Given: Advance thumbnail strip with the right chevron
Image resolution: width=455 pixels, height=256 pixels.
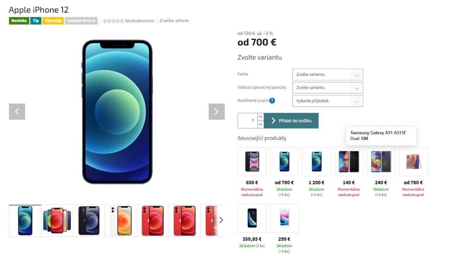Looking at the screenshot, I should (x=221, y=220).
